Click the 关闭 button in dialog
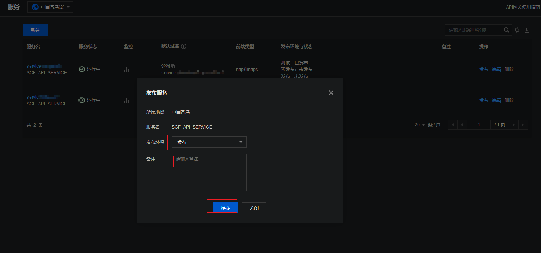The width and height of the screenshot is (541, 253). [254, 208]
